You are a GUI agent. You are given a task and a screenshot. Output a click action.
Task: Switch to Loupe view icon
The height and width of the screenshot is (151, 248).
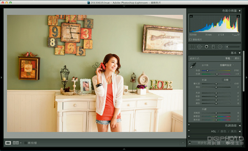point(8,143)
